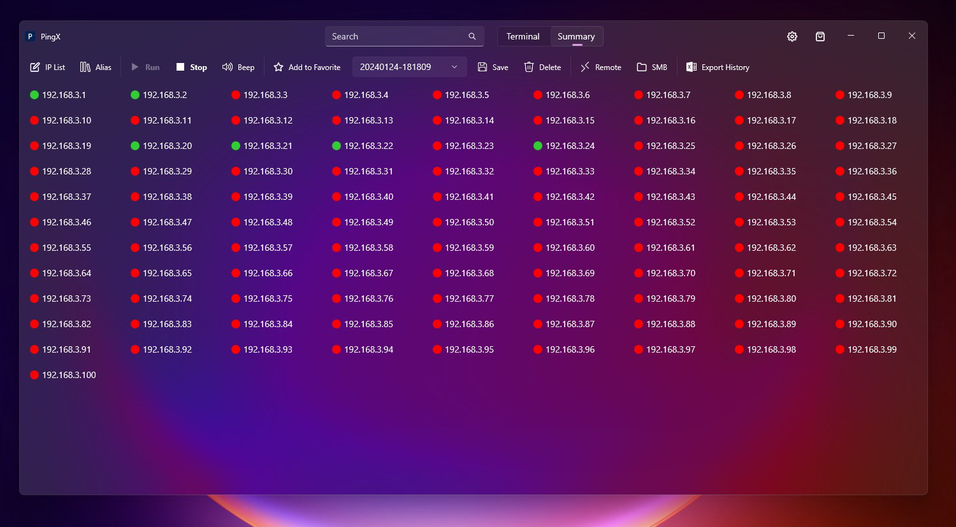Select host 192.168.3.29
This screenshot has width=956, height=527.
(161, 171)
